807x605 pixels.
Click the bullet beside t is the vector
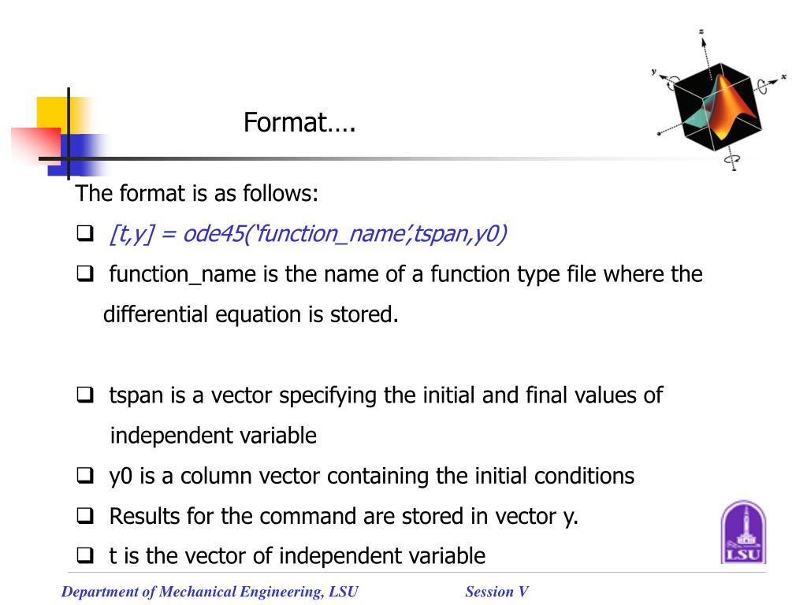tap(85, 555)
